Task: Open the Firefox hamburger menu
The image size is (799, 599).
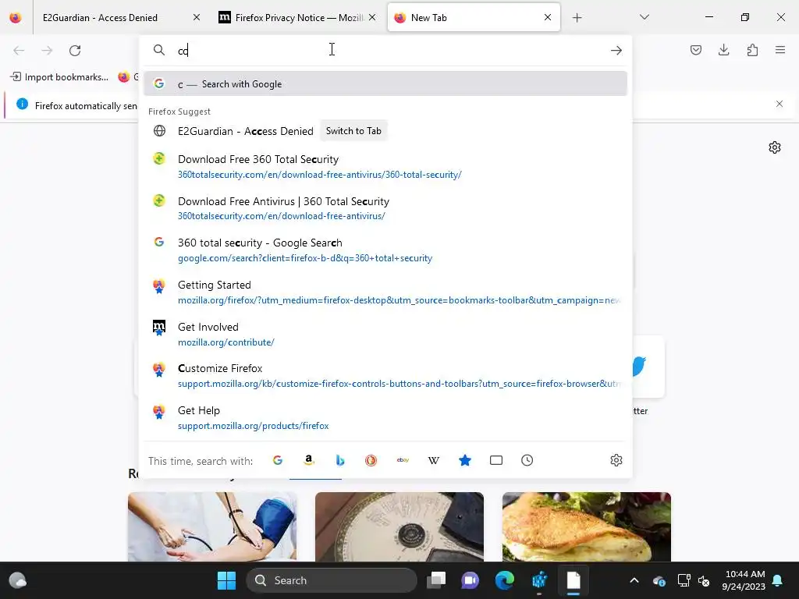Action: pyautogui.click(x=779, y=50)
